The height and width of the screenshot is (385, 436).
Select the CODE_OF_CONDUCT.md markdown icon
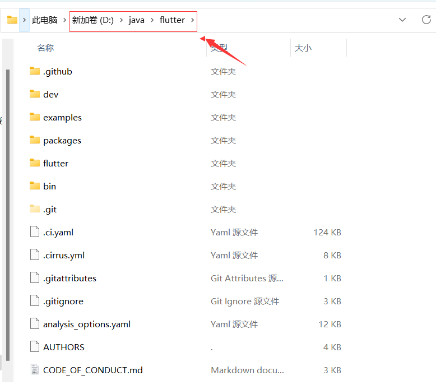pyautogui.click(x=35, y=370)
